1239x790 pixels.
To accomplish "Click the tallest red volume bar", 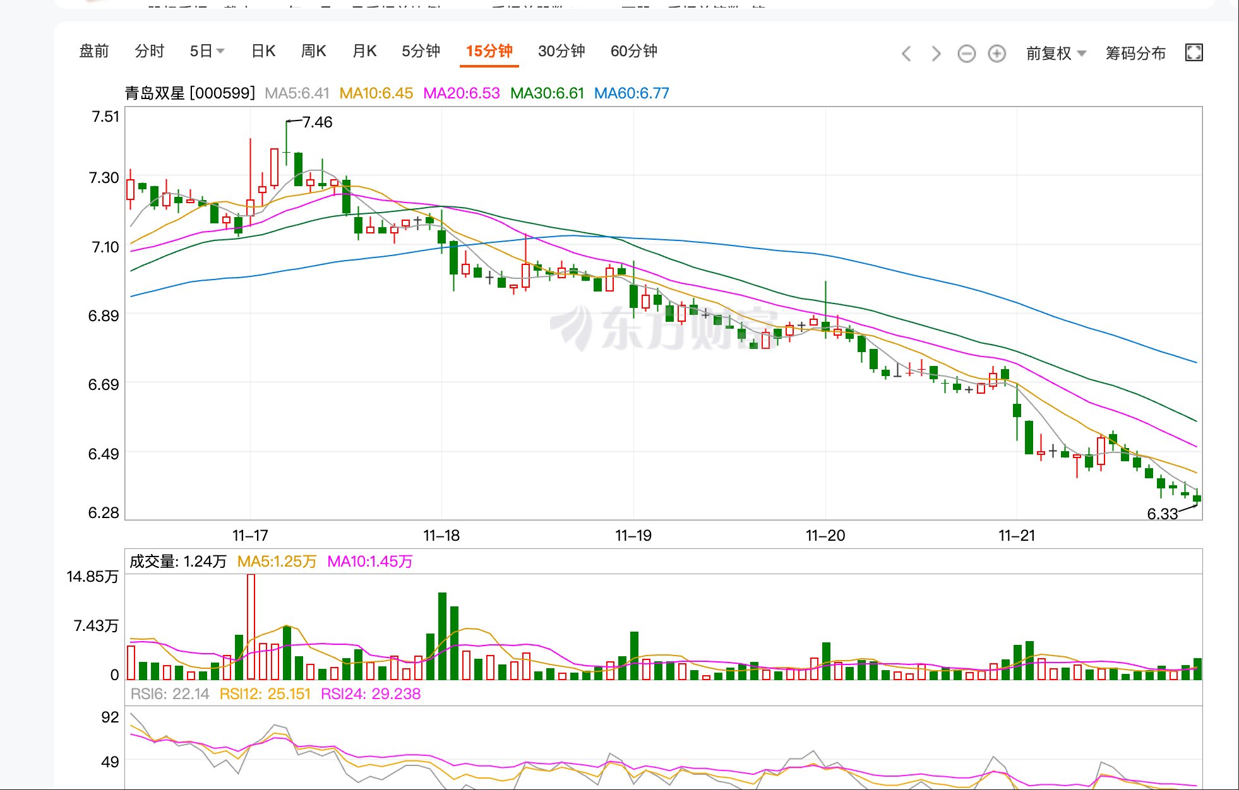I will click(x=251, y=626).
